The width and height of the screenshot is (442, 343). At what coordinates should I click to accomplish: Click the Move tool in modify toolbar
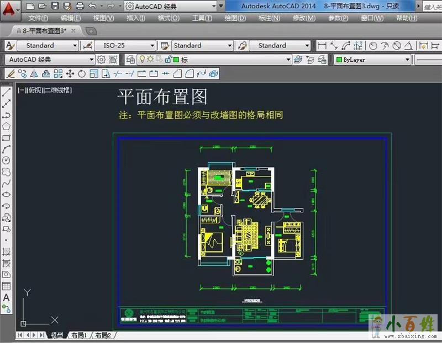point(70,73)
